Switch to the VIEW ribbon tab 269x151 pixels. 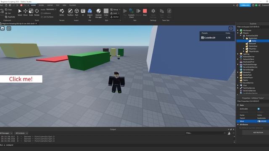pyautogui.click(x=64, y=5)
